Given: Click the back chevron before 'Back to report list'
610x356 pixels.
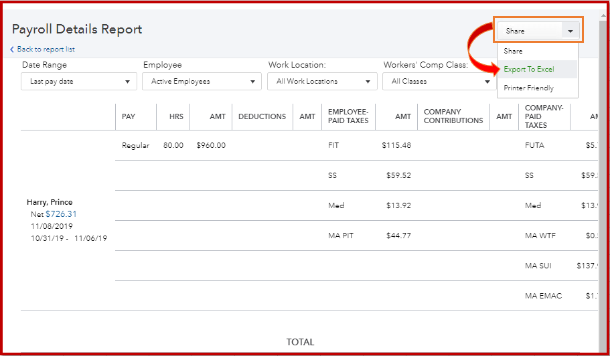Looking at the screenshot, I should tap(12, 50).
